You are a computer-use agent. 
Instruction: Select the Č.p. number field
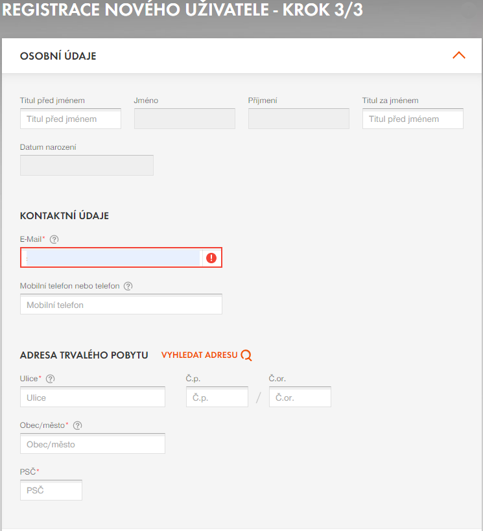(x=217, y=397)
